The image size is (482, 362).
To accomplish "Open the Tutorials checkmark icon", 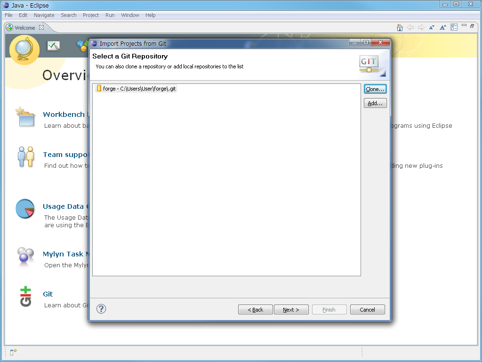I will click(x=54, y=46).
